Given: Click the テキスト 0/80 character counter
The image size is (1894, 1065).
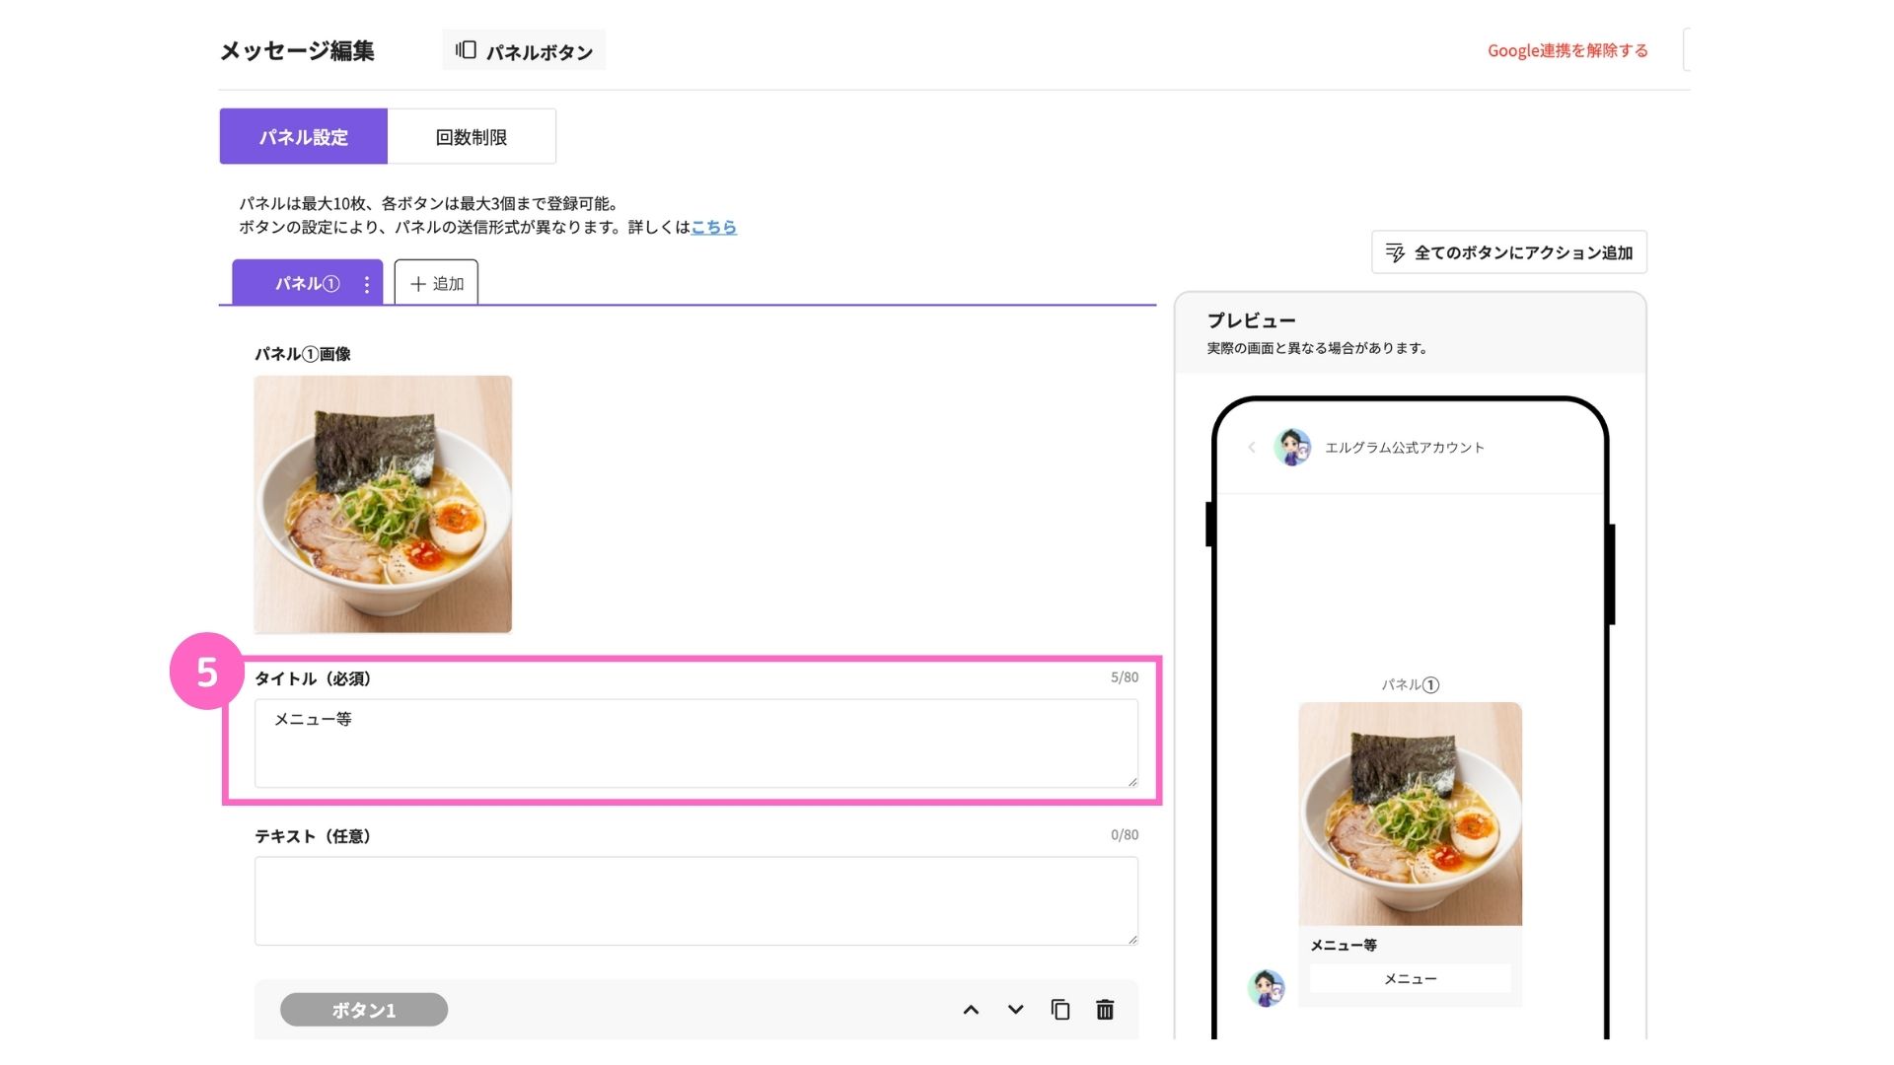Looking at the screenshot, I should click(1125, 835).
